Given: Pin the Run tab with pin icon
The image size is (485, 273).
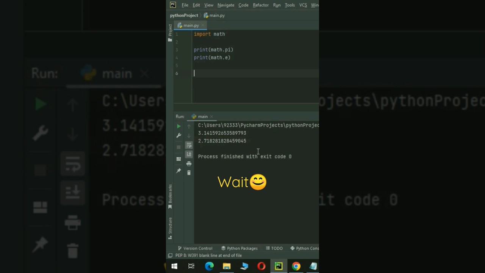Looking at the screenshot, I should 179,171.
